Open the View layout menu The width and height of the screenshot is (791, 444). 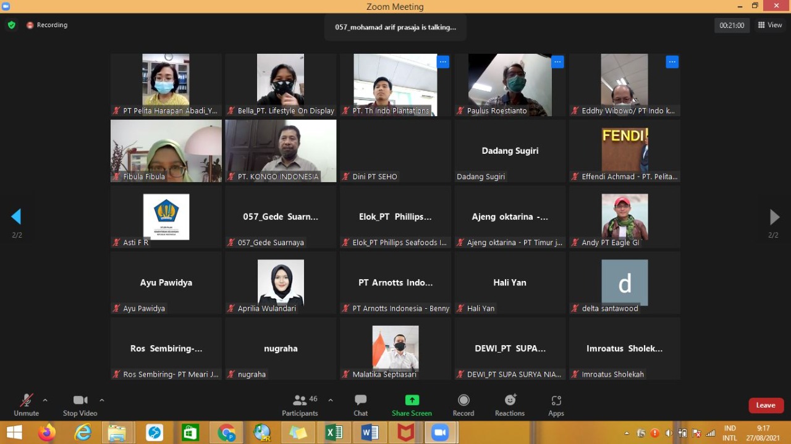(x=770, y=25)
